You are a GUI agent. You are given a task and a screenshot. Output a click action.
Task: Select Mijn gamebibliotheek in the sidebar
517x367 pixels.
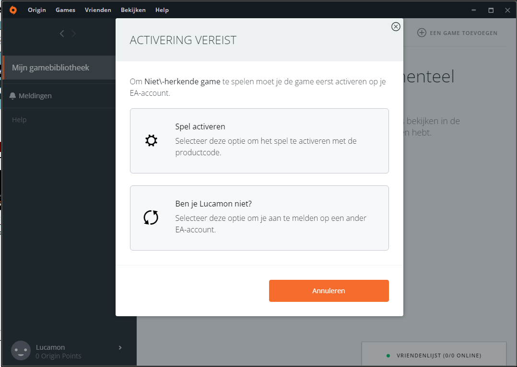[x=59, y=68]
